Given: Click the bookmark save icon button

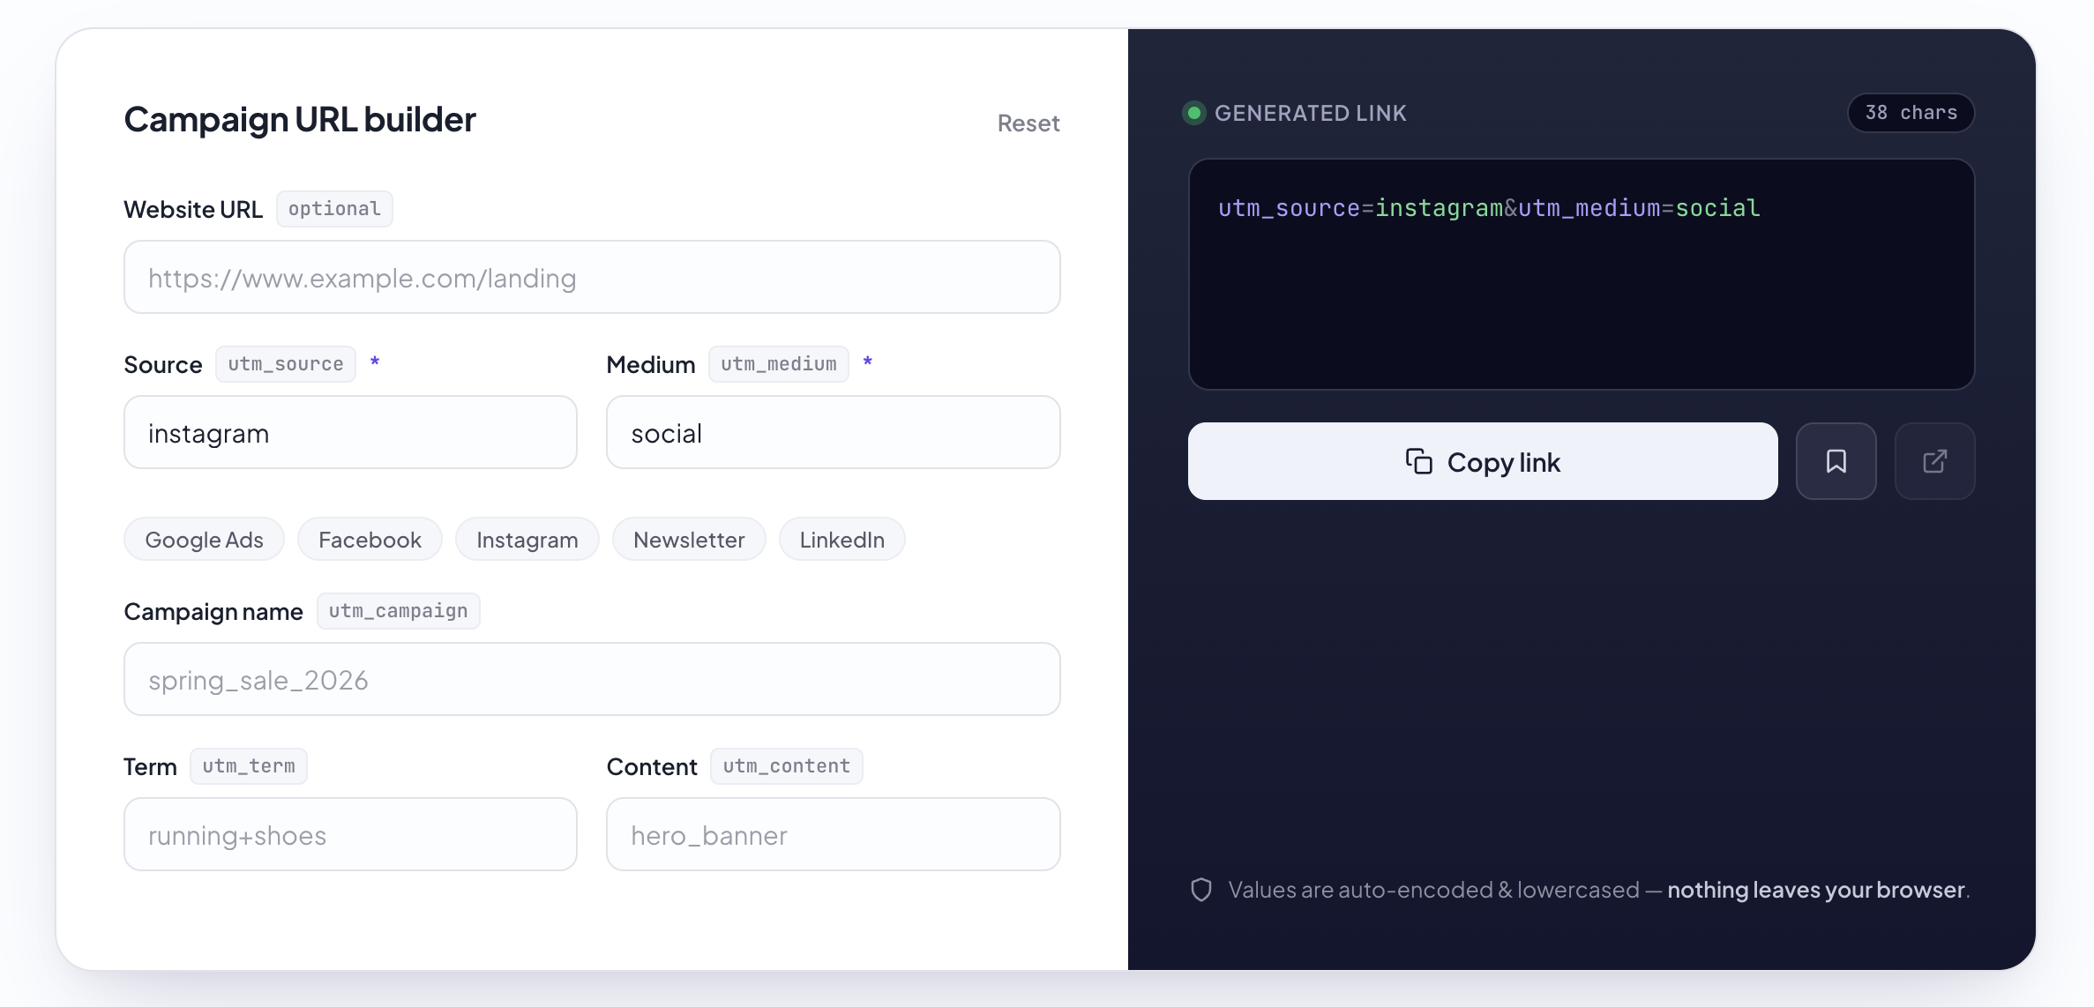Looking at the screenshot, I should pyautogui.click(x=1836, y=461).
